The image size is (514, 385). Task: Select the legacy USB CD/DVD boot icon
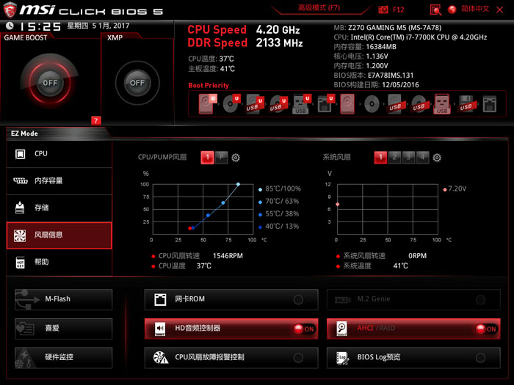(419, 104)
